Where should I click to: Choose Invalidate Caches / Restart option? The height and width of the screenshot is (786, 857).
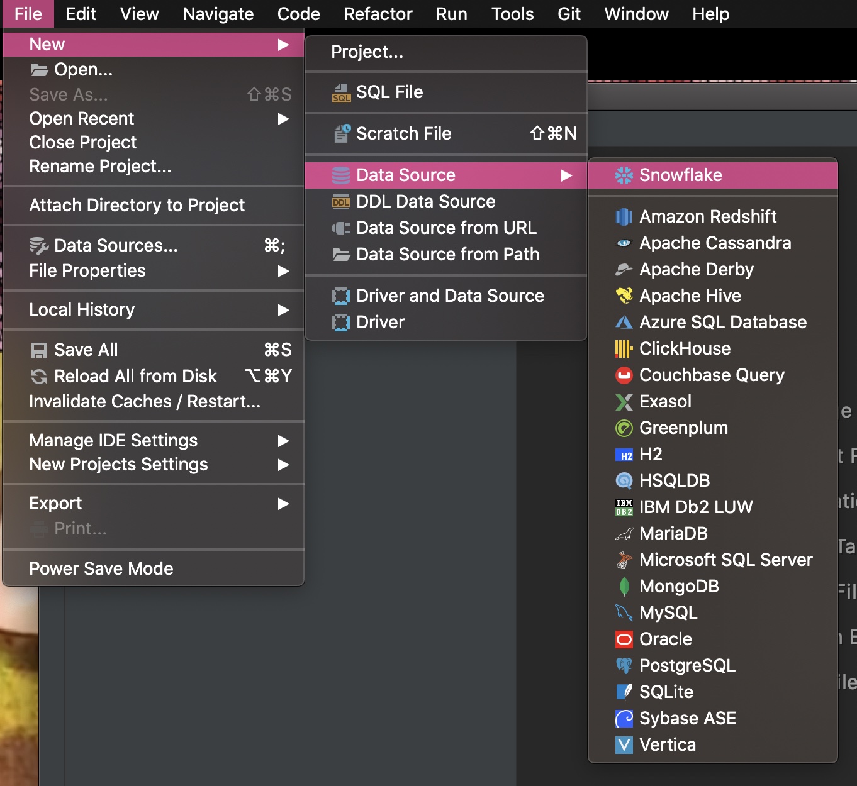145,401
